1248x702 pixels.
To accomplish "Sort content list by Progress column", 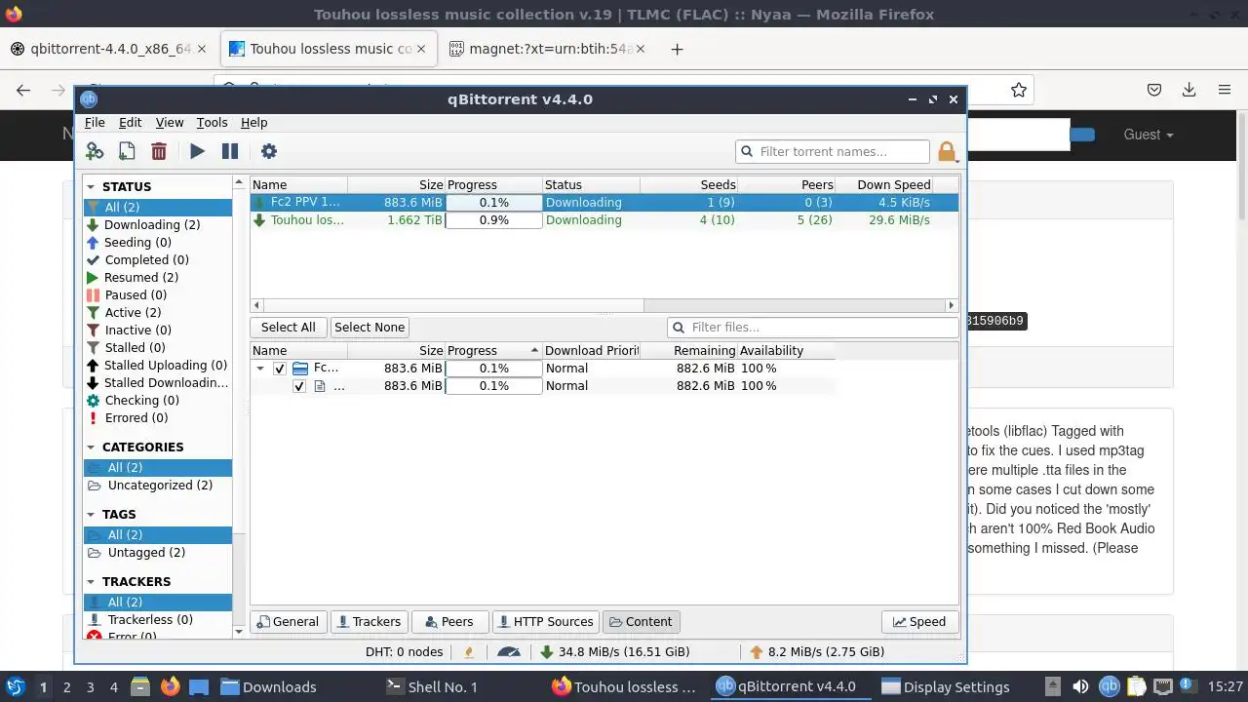I will click(x=493, y=350).
